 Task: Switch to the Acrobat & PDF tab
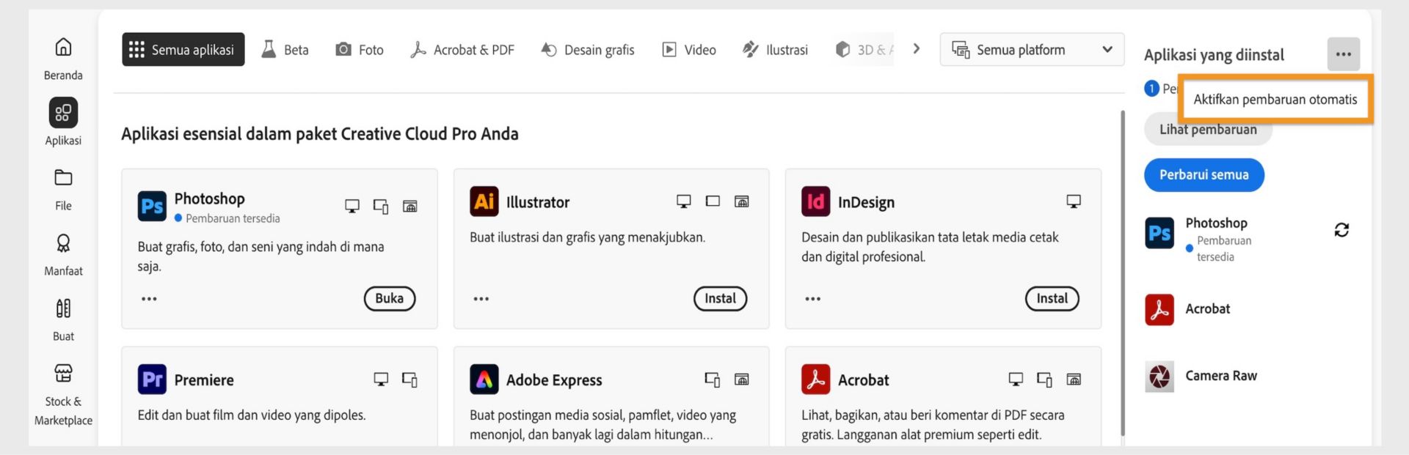point(462,50)
